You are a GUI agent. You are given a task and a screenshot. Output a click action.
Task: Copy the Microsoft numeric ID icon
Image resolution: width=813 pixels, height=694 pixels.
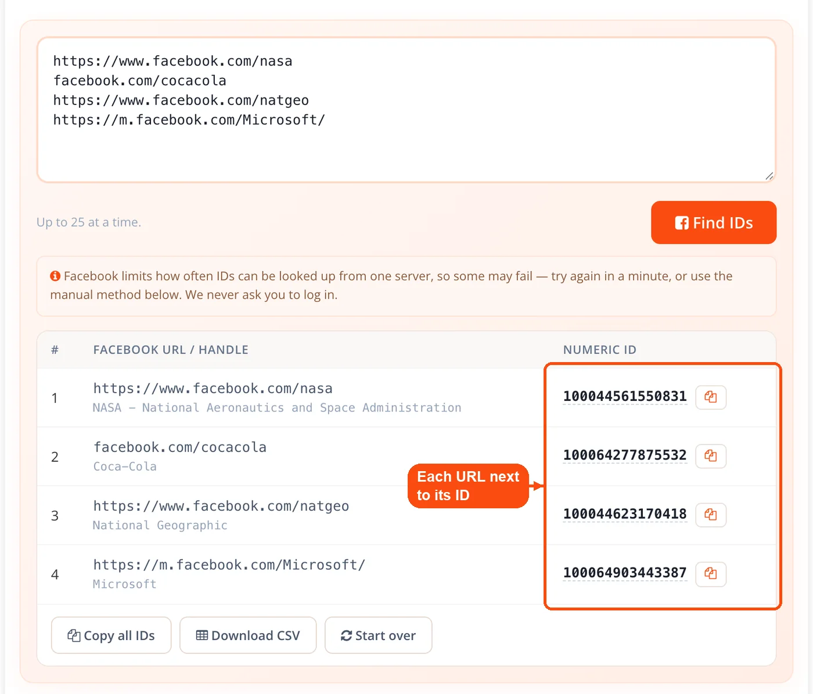pyautogui.click(x=711, y=573)
